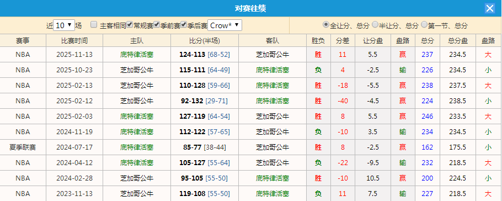Click the total line 175.5 cell
502x201 pixels.
[457, 147]
